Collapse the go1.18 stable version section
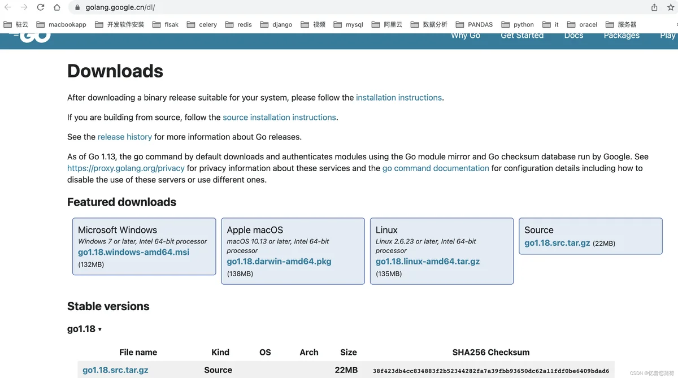The height and width of the screenshot is (378, 678). 85,329
